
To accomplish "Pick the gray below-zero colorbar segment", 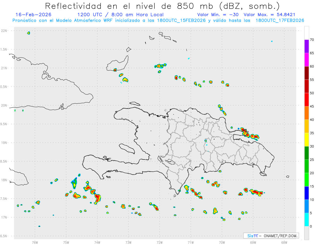I will click(307, 233).
